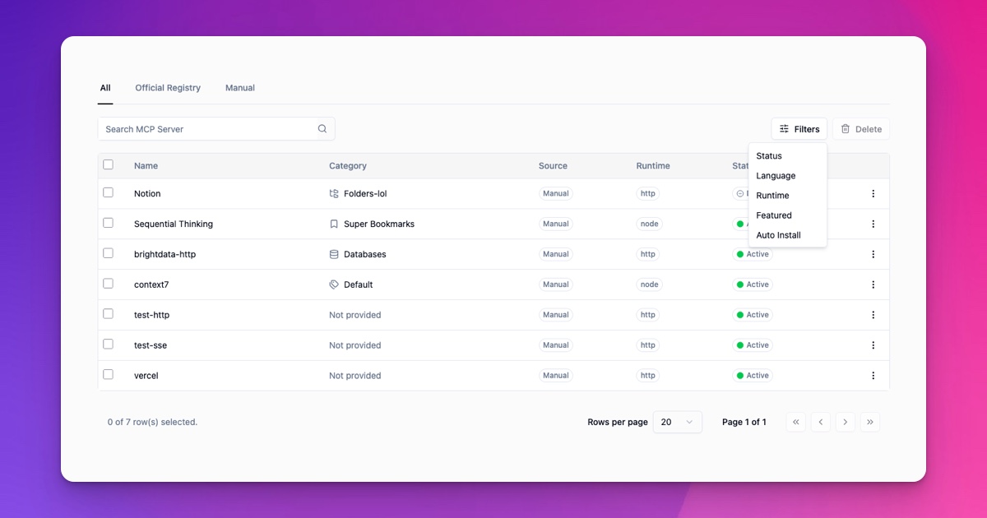This screenshot has height=518, width=987.
Task: Click the Manual source badge for vercel
Action: pos(555,375)
